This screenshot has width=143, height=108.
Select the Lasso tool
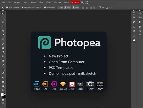click(x=3, y=22)
